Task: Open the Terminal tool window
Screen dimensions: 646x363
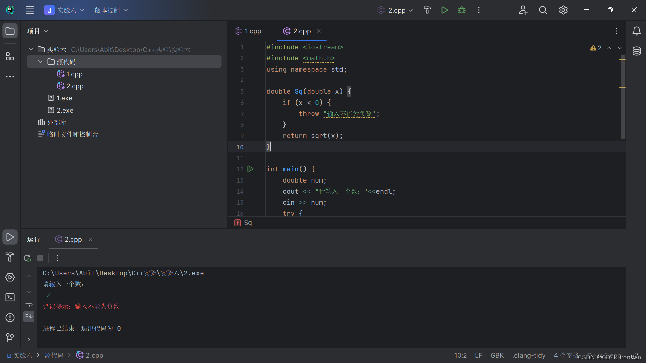Action: [10, 297]
